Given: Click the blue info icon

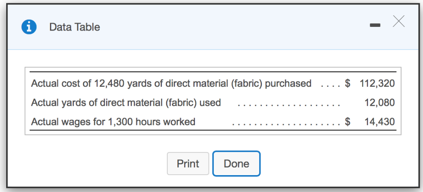Looking at the screenshot, I should (29, 27).
